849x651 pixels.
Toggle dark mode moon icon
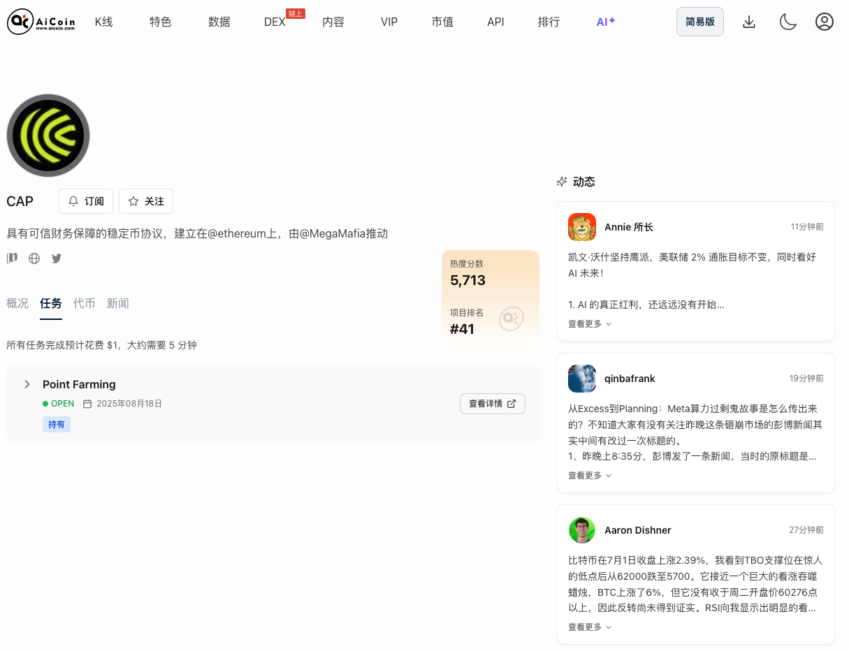point(788,22)
